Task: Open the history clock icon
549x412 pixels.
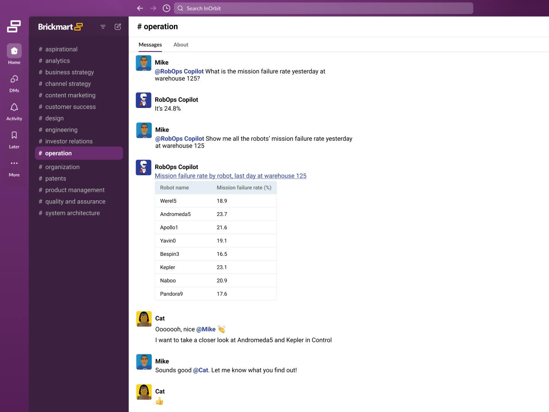Action: [x=167, y=8]
